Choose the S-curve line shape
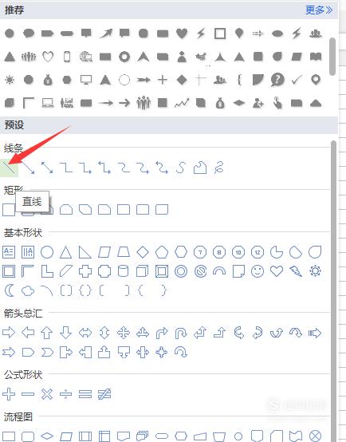Image resolution: width=346 pixels, height=442 pixels. click(x=181, y=168)
